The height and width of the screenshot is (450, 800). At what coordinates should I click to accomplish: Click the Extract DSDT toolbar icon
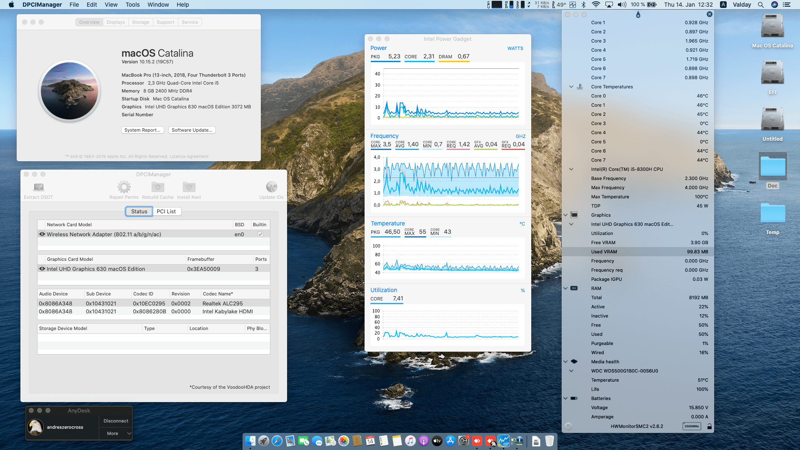39,187
